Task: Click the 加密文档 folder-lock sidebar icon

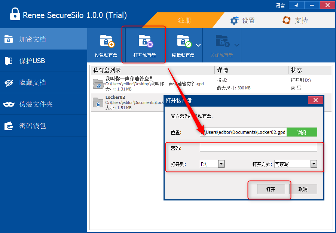Action: pyautogui.click(x=9, y=39)
